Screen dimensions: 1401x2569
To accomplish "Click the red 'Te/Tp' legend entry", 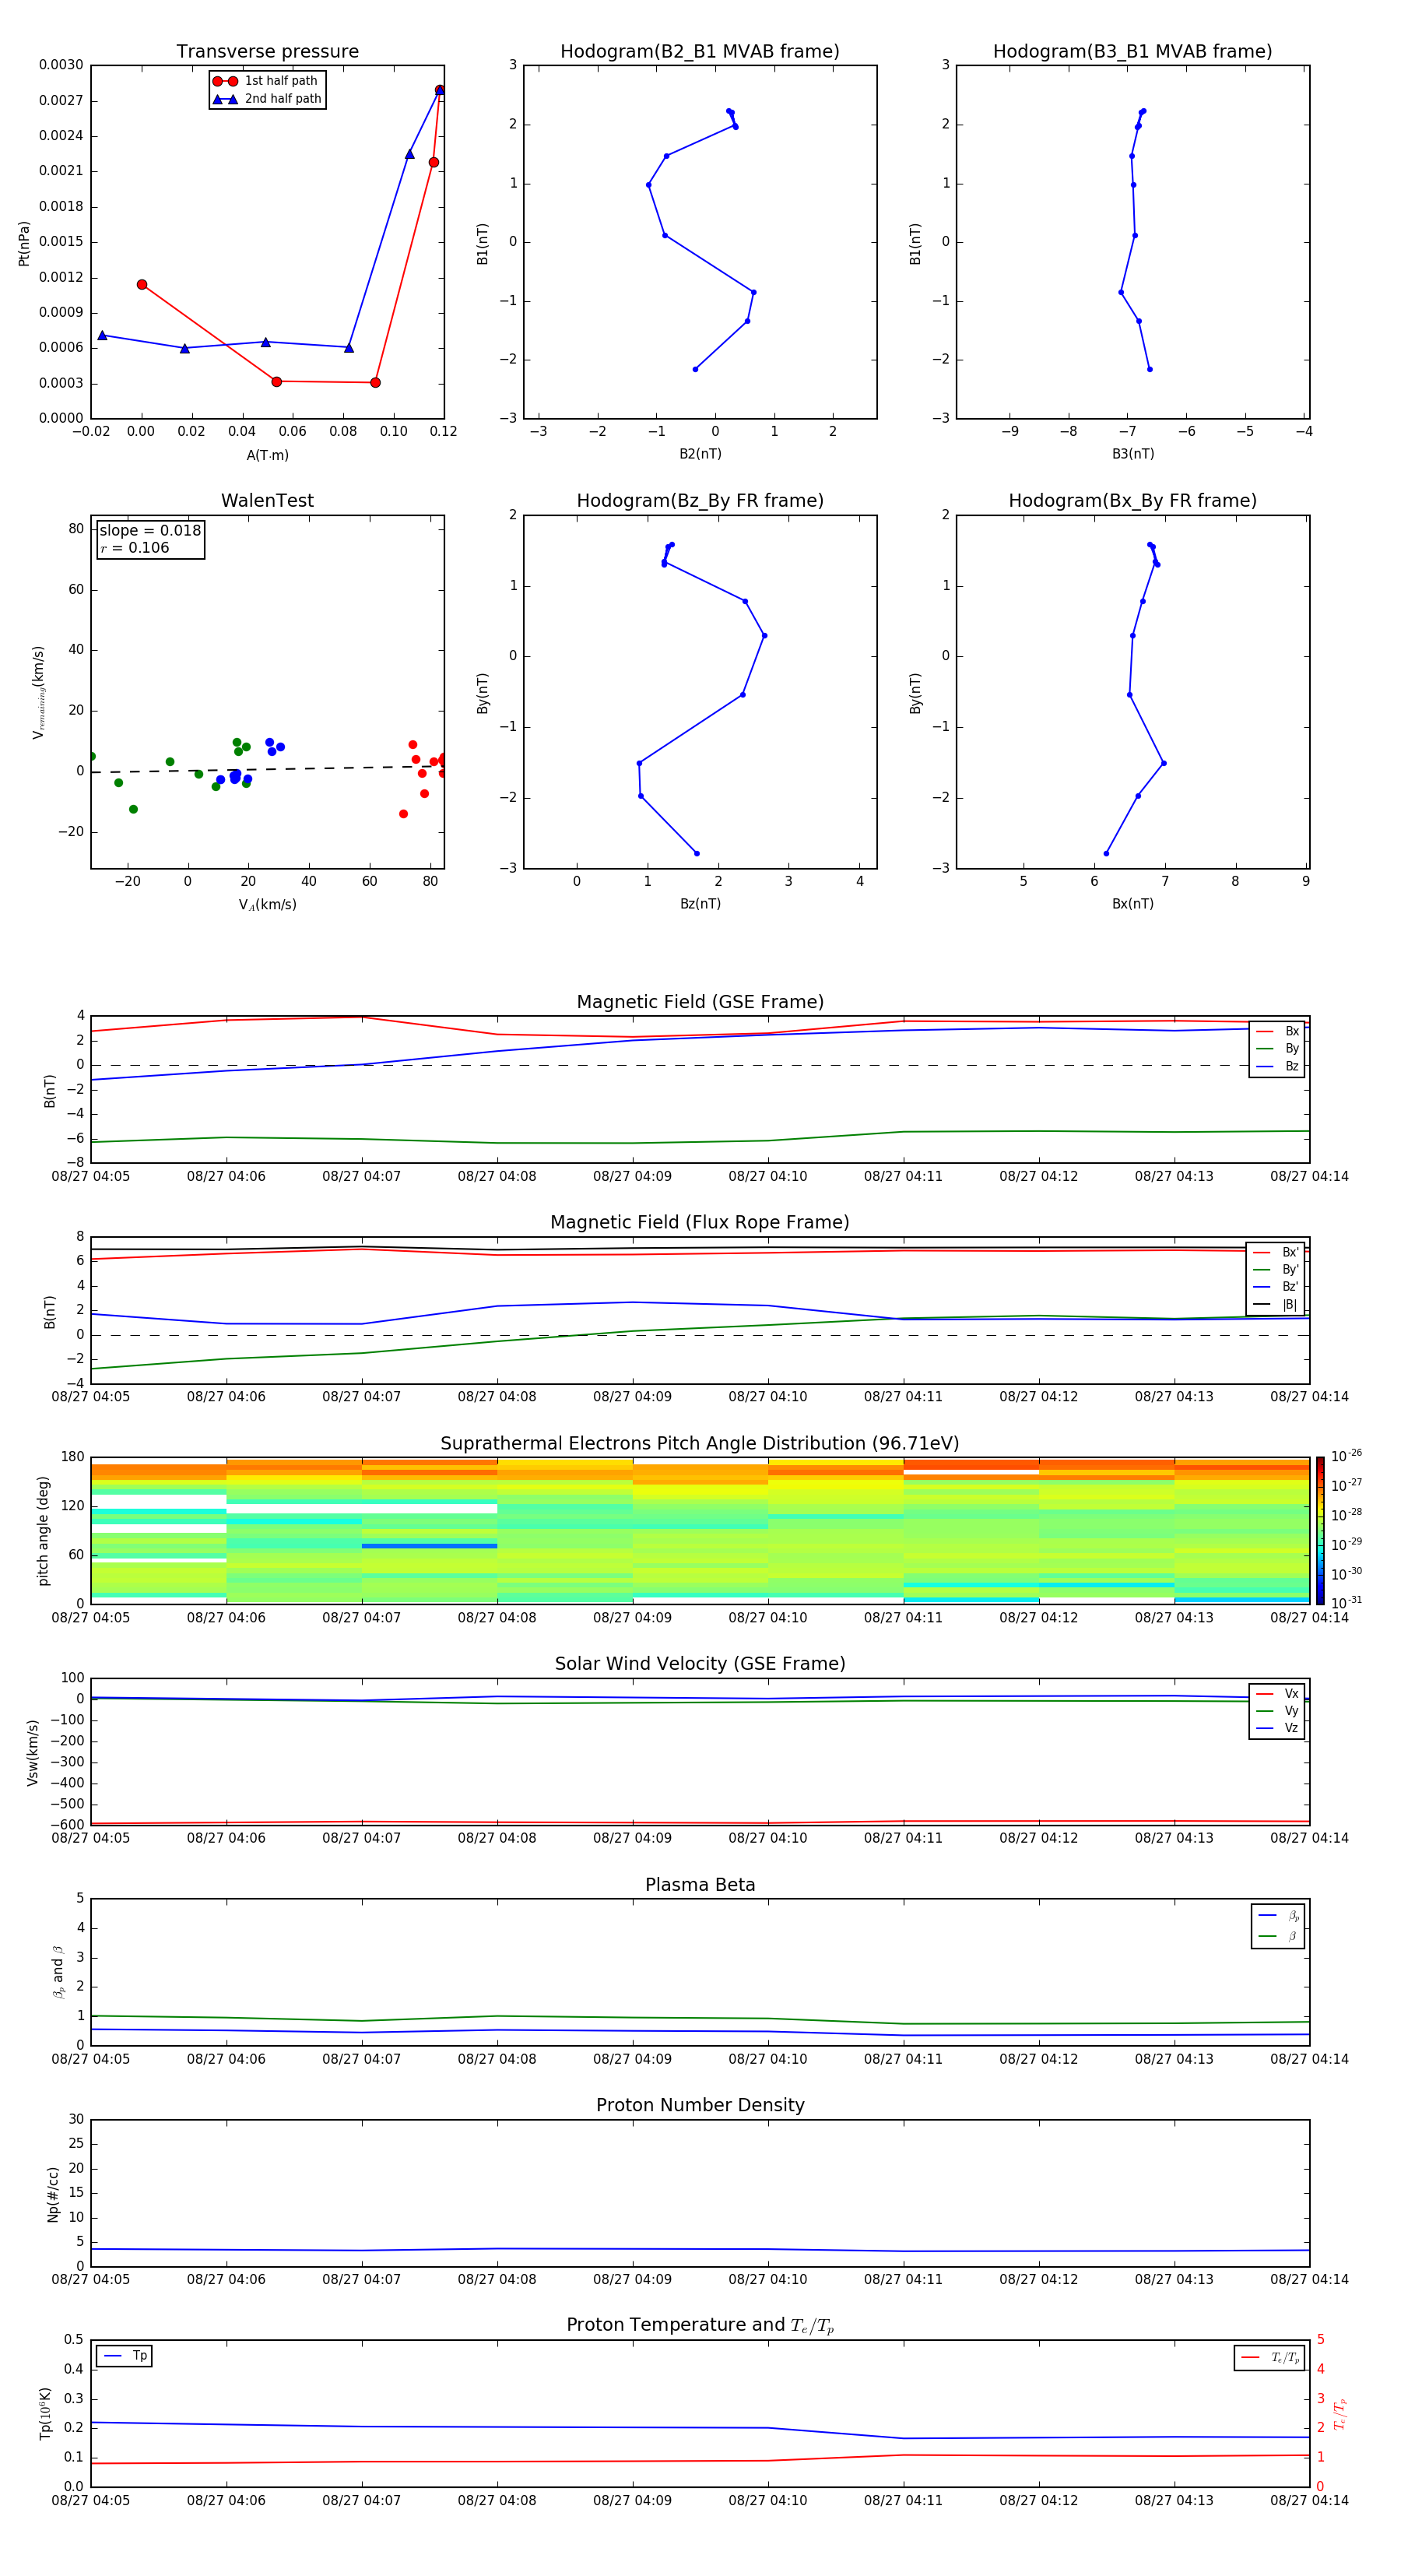I will pyautogui.click(x=1269, y=2357).
